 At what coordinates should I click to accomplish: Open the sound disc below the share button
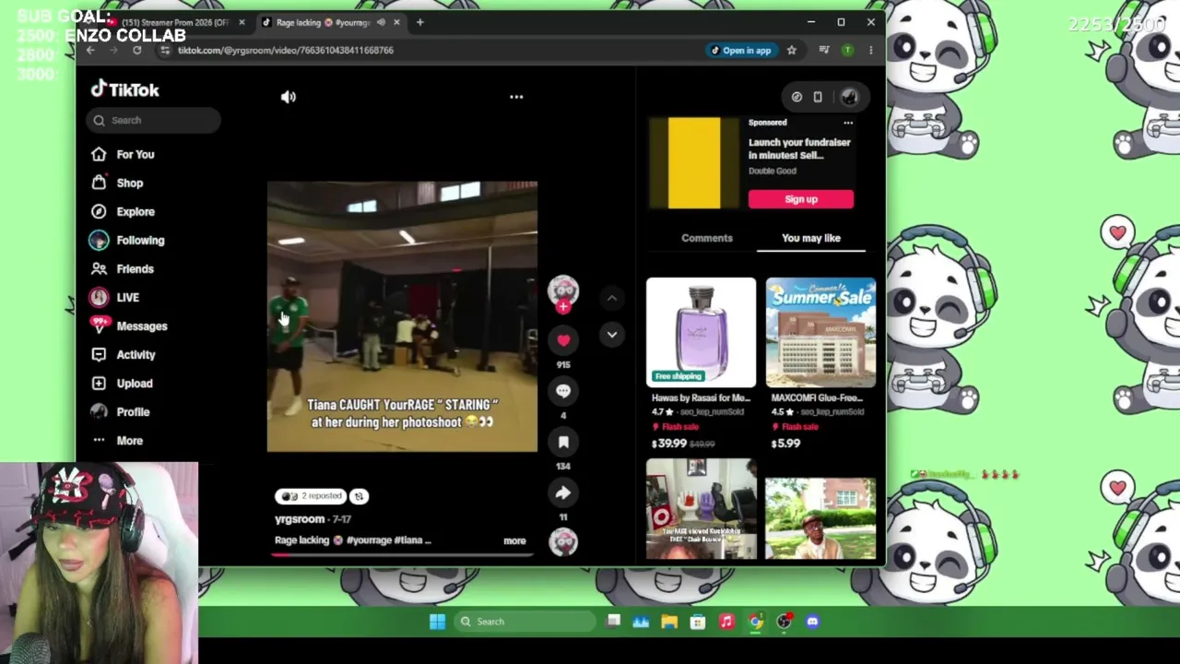point(563,541)
